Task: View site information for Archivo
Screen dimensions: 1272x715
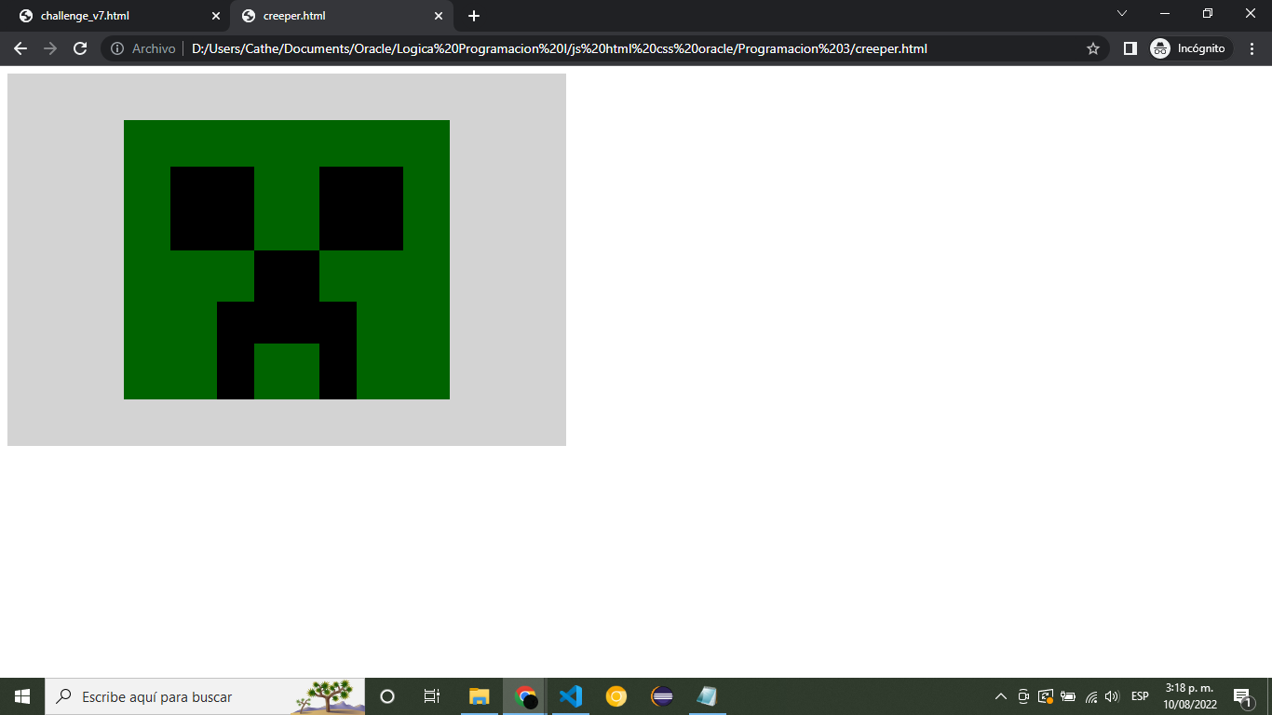Action: tap(142, 48)
